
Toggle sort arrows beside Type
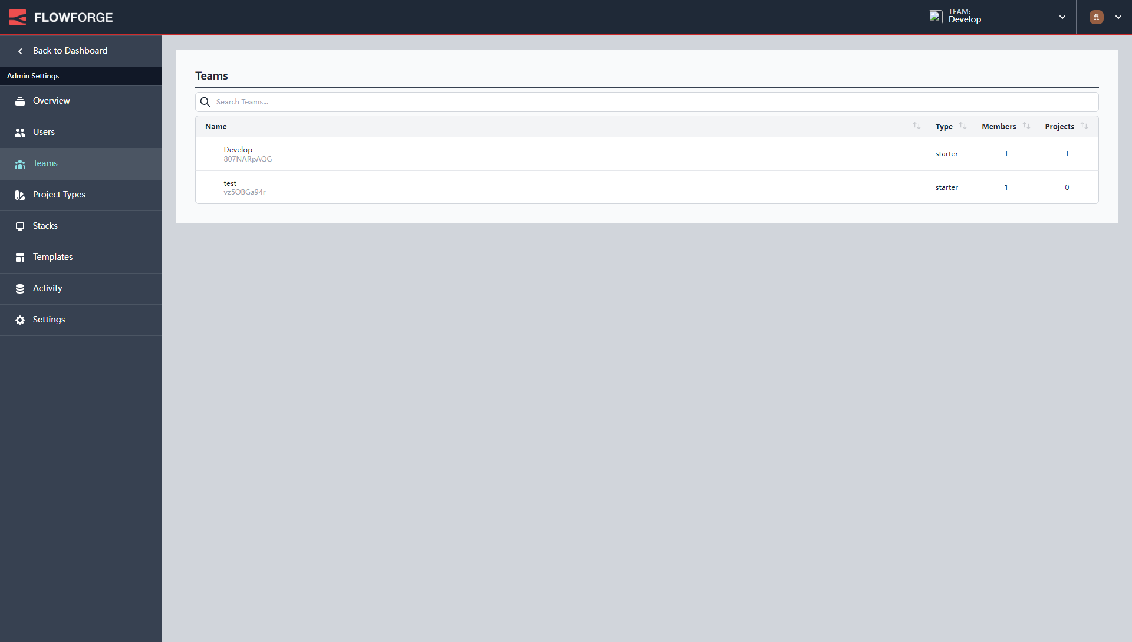tap(963, 126)
